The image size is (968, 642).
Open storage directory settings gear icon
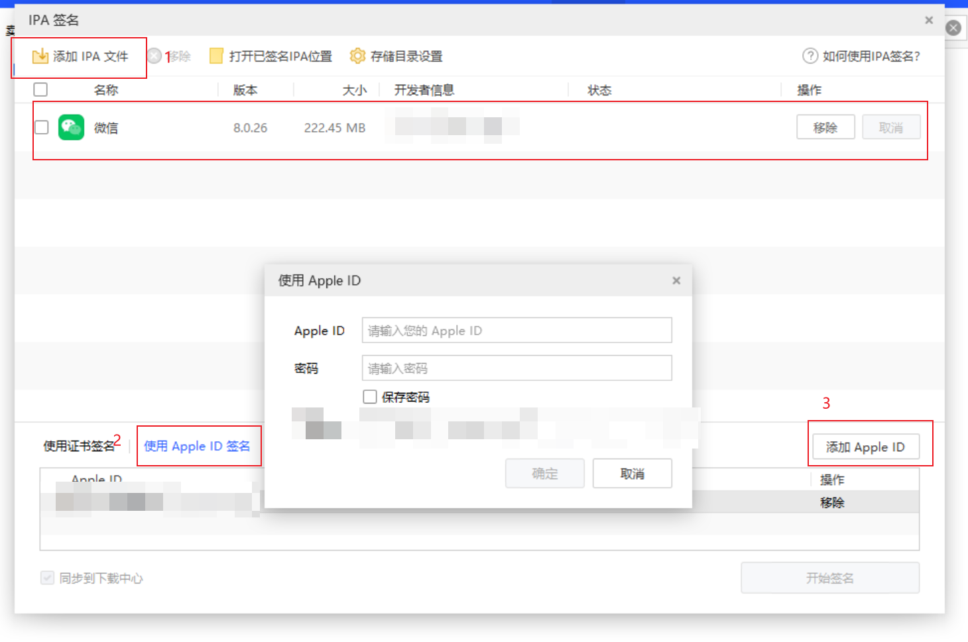(357, 56)
